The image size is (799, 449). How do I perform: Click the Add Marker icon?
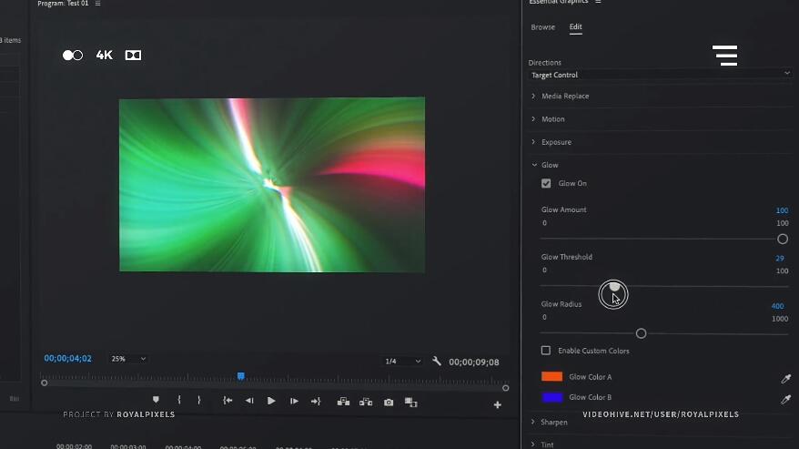pyautogui.click(x=156, y=400)
